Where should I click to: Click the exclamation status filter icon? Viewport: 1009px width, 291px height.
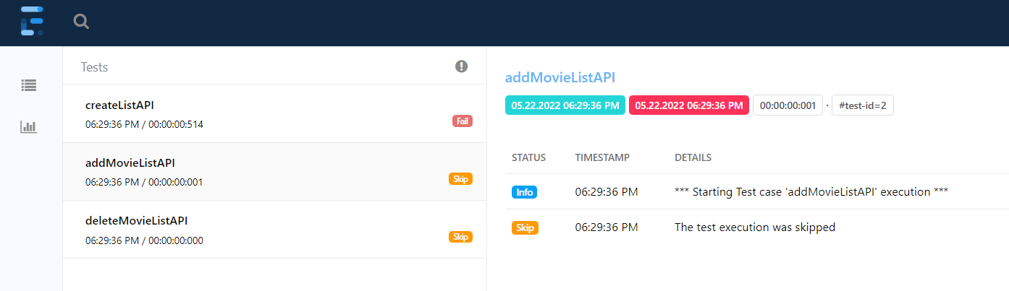(x=461, y=66)
